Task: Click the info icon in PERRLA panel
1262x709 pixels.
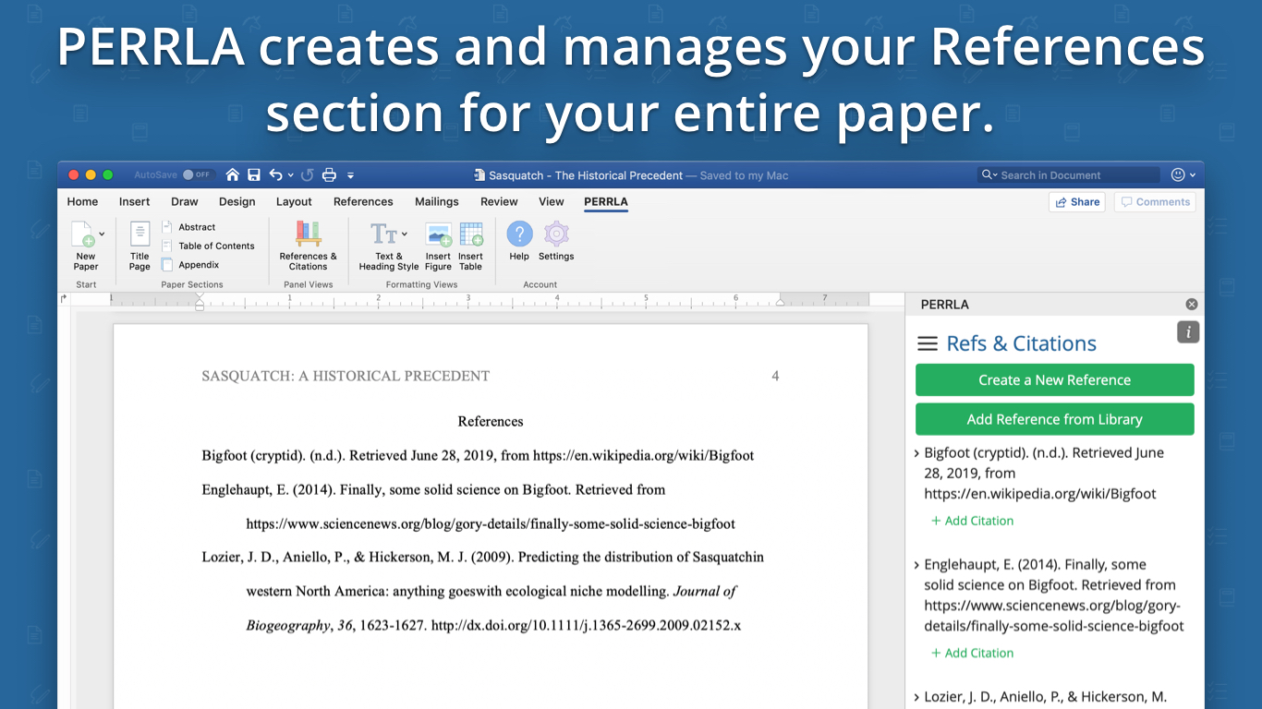Action: pos(1188,332)
